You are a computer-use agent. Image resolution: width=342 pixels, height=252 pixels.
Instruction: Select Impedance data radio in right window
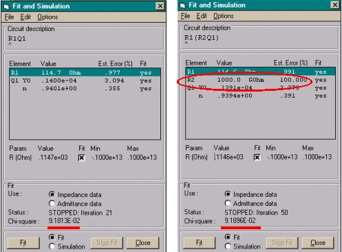[228, 194]
